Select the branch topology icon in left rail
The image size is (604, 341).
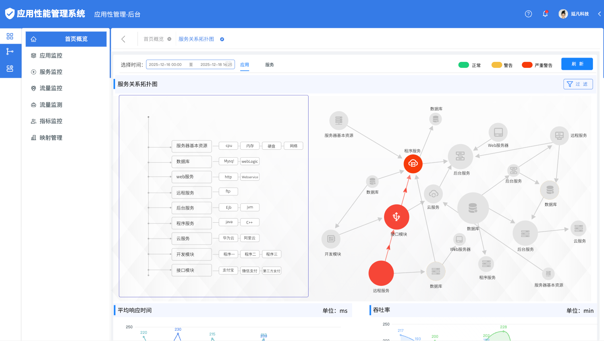[x=10, y=52]
